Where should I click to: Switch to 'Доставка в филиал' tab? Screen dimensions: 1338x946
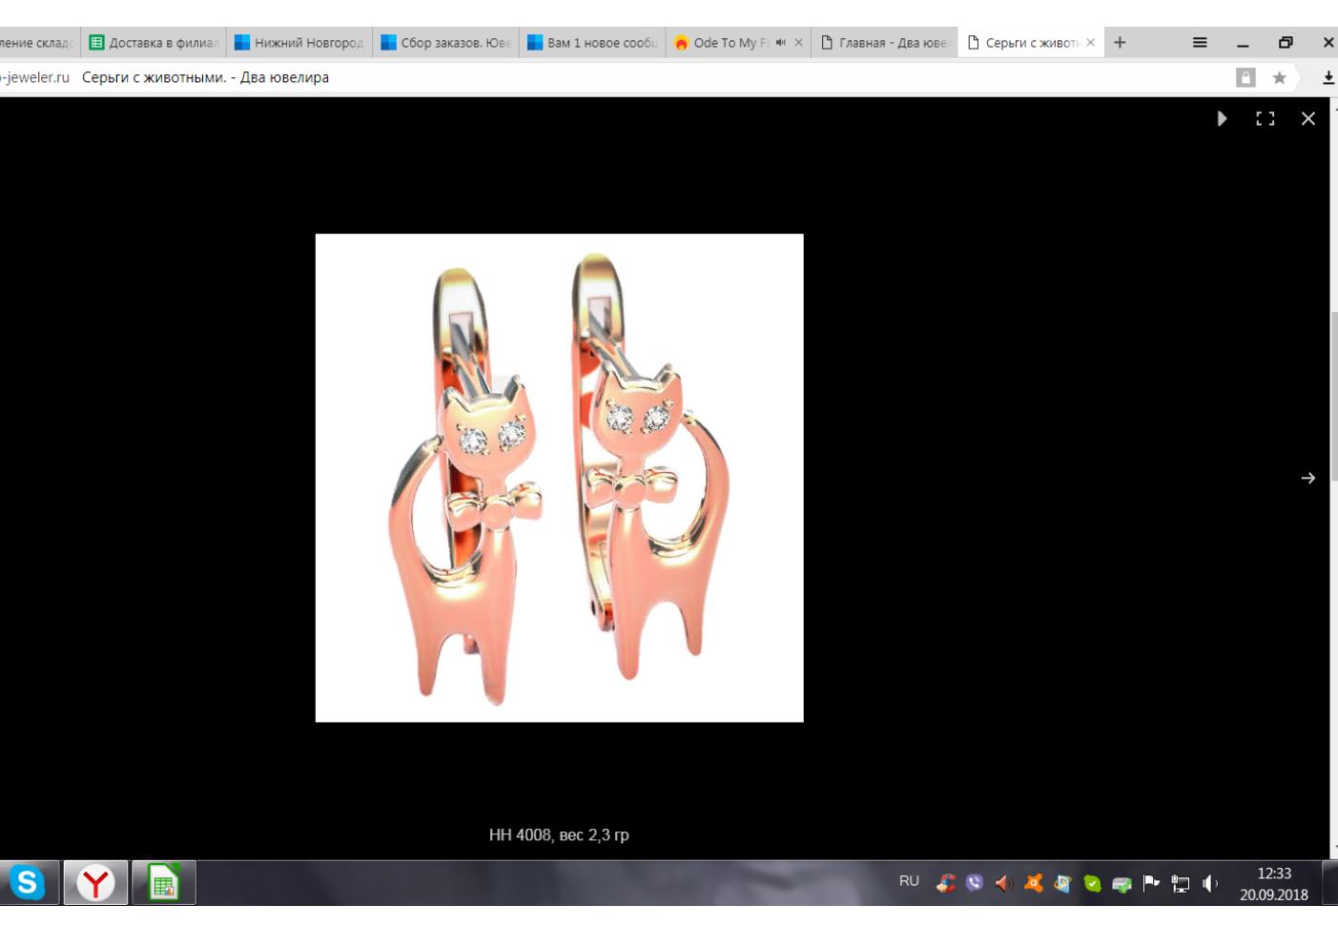[154, 42]
